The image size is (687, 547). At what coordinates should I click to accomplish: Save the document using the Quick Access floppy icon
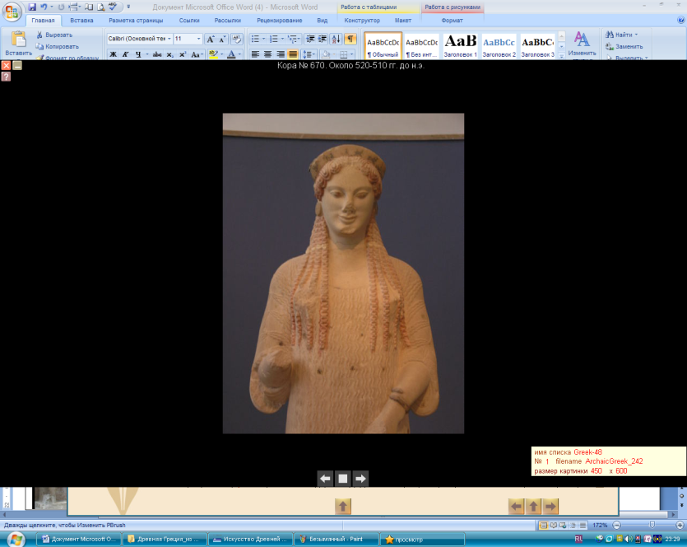point(32,7)
